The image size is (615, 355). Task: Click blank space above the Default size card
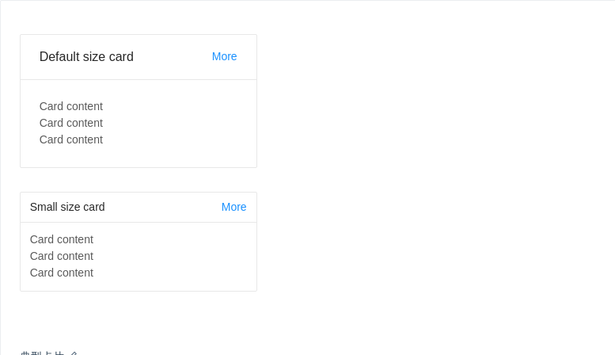[139, 17]
